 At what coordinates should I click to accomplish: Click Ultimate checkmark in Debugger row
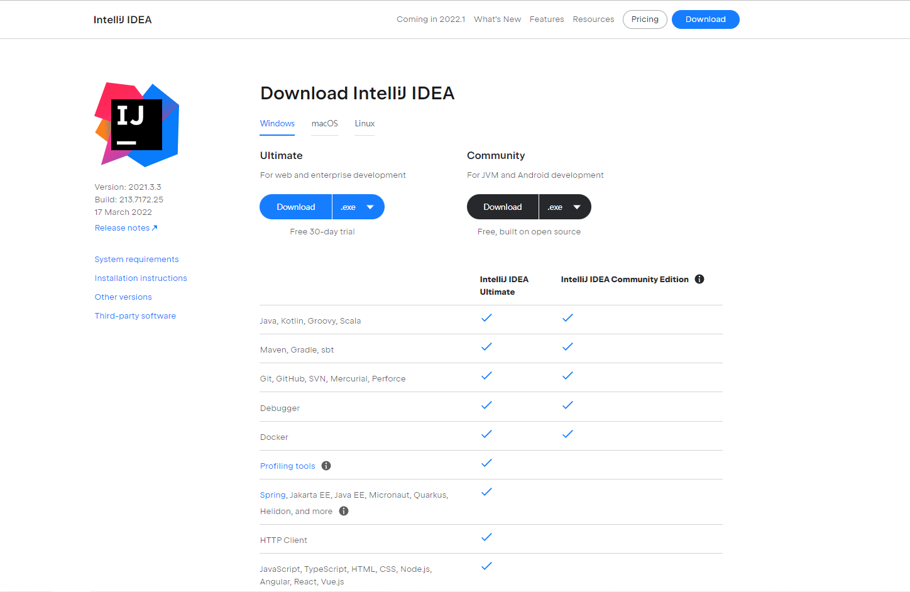[486, 405]
